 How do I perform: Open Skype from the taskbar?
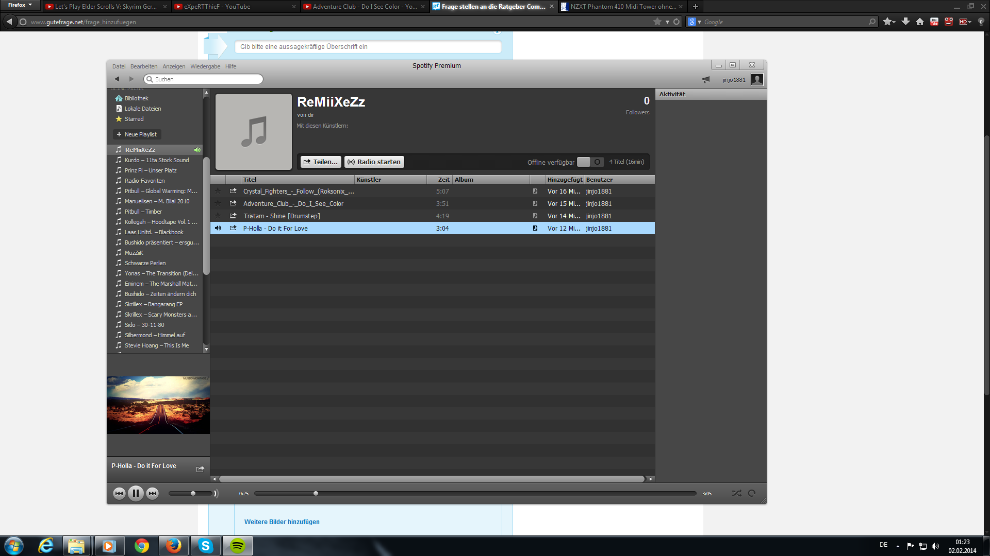pyautogui.click(x=205, y=546)
